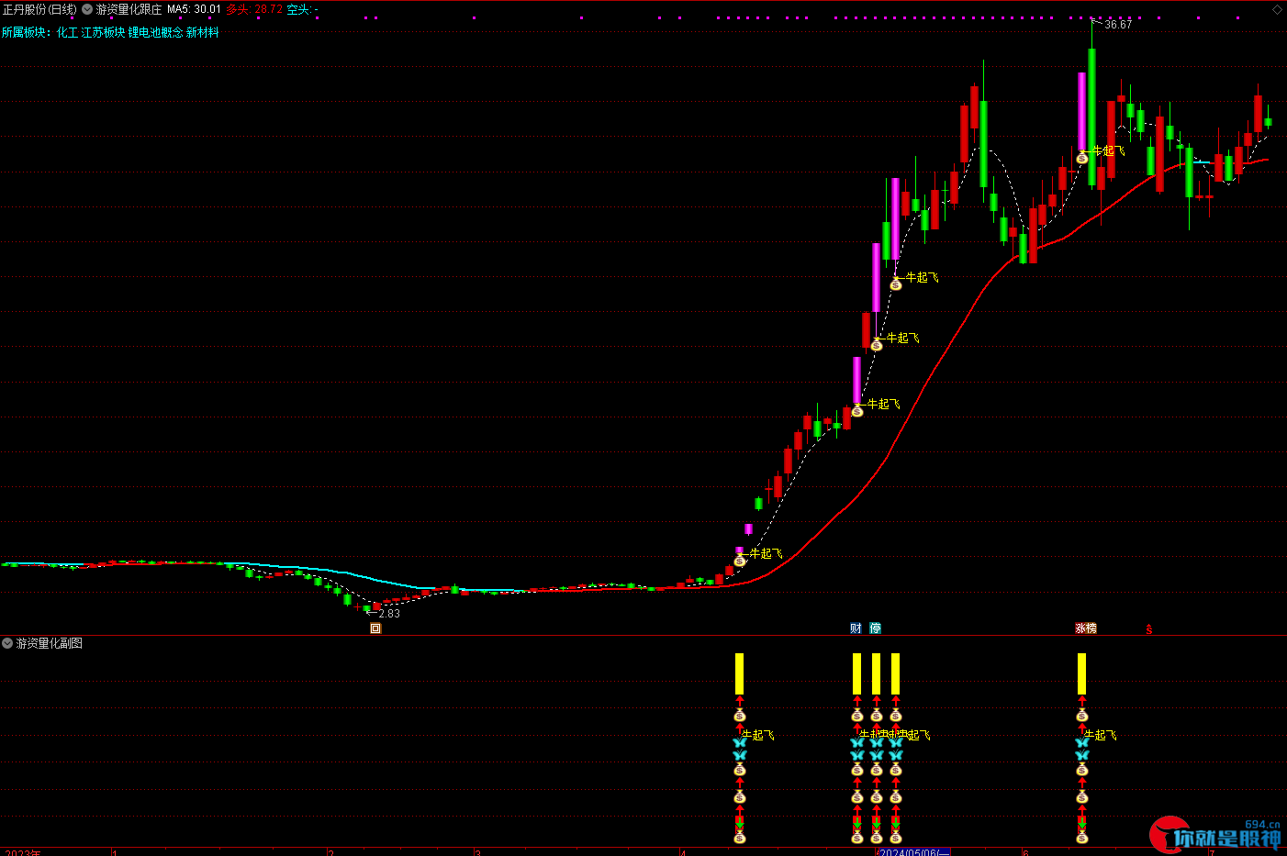Click the 2.83 low price label

(389, 614)
